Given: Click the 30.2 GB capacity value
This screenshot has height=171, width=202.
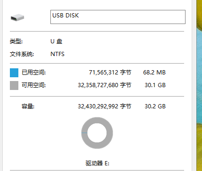Looking at the screenshot, I should click(155, 106).
